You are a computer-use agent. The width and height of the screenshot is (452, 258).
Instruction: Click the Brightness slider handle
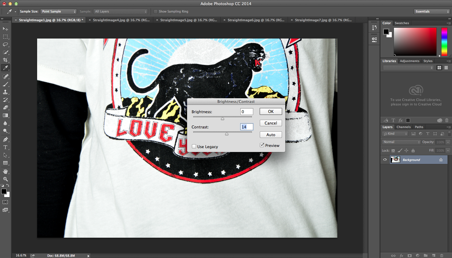coord(222,119)
